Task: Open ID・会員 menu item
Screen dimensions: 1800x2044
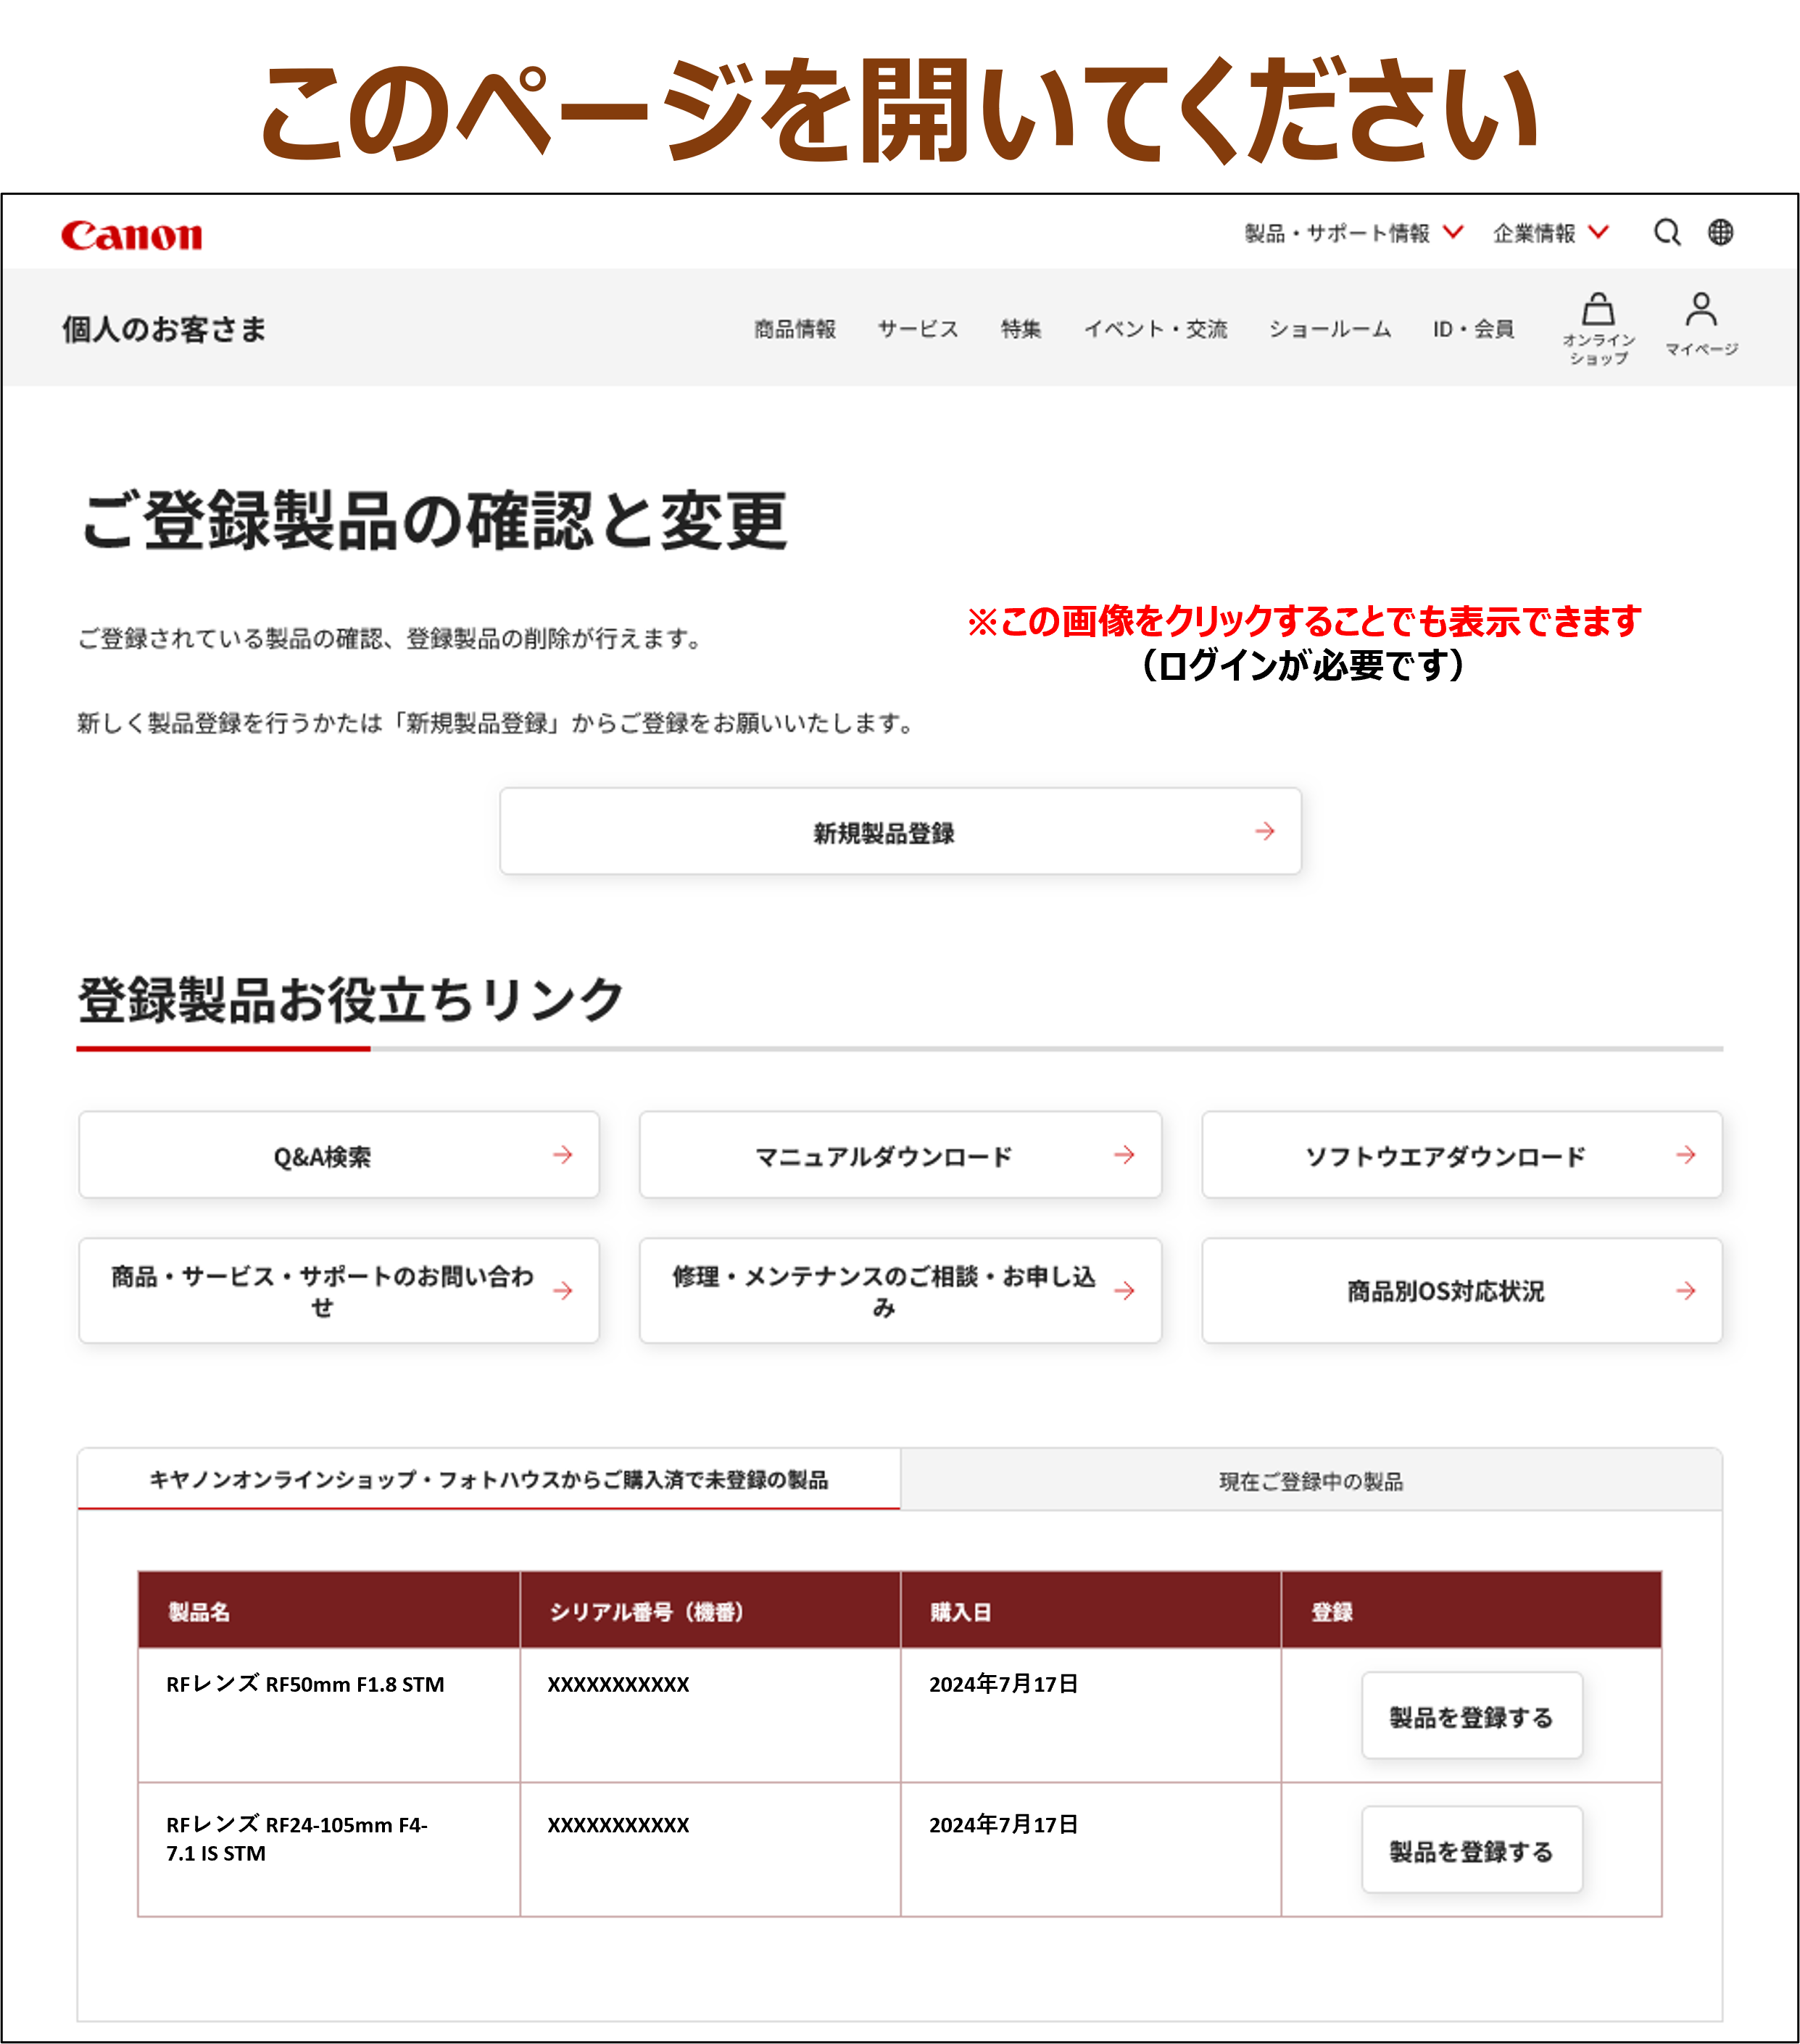Action: point(1473,329)
